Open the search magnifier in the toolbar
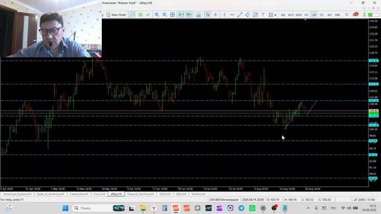The height and width of the screenshot is (214, 381). (346, 15)
